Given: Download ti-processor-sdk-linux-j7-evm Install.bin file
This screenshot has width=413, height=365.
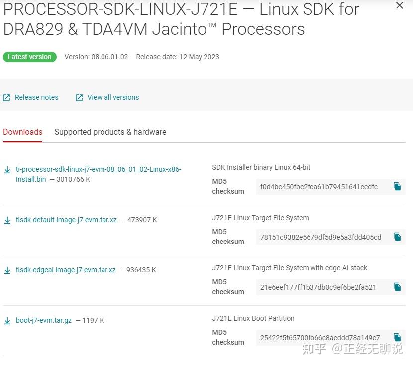Looking at the screenshot, I should coord(98,170).
